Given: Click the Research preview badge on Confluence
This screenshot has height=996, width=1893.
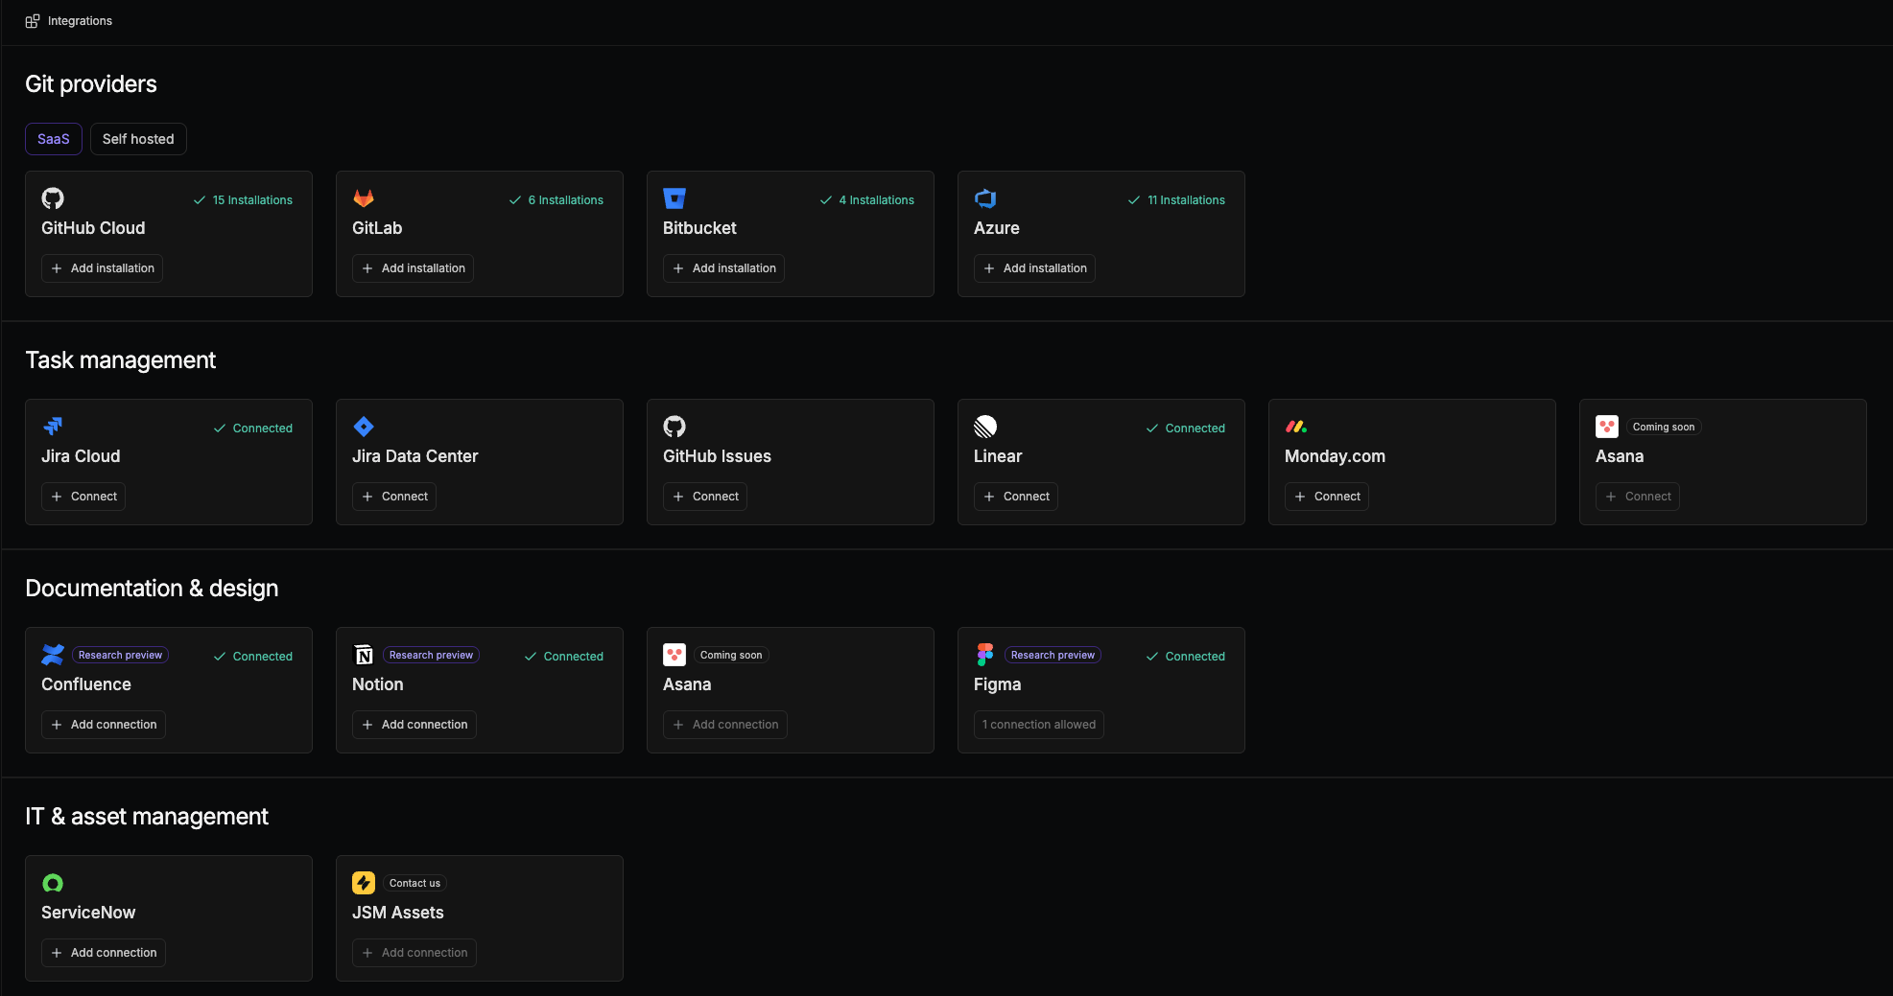Looking at the screenshot, I should click(x=120, y=655).
